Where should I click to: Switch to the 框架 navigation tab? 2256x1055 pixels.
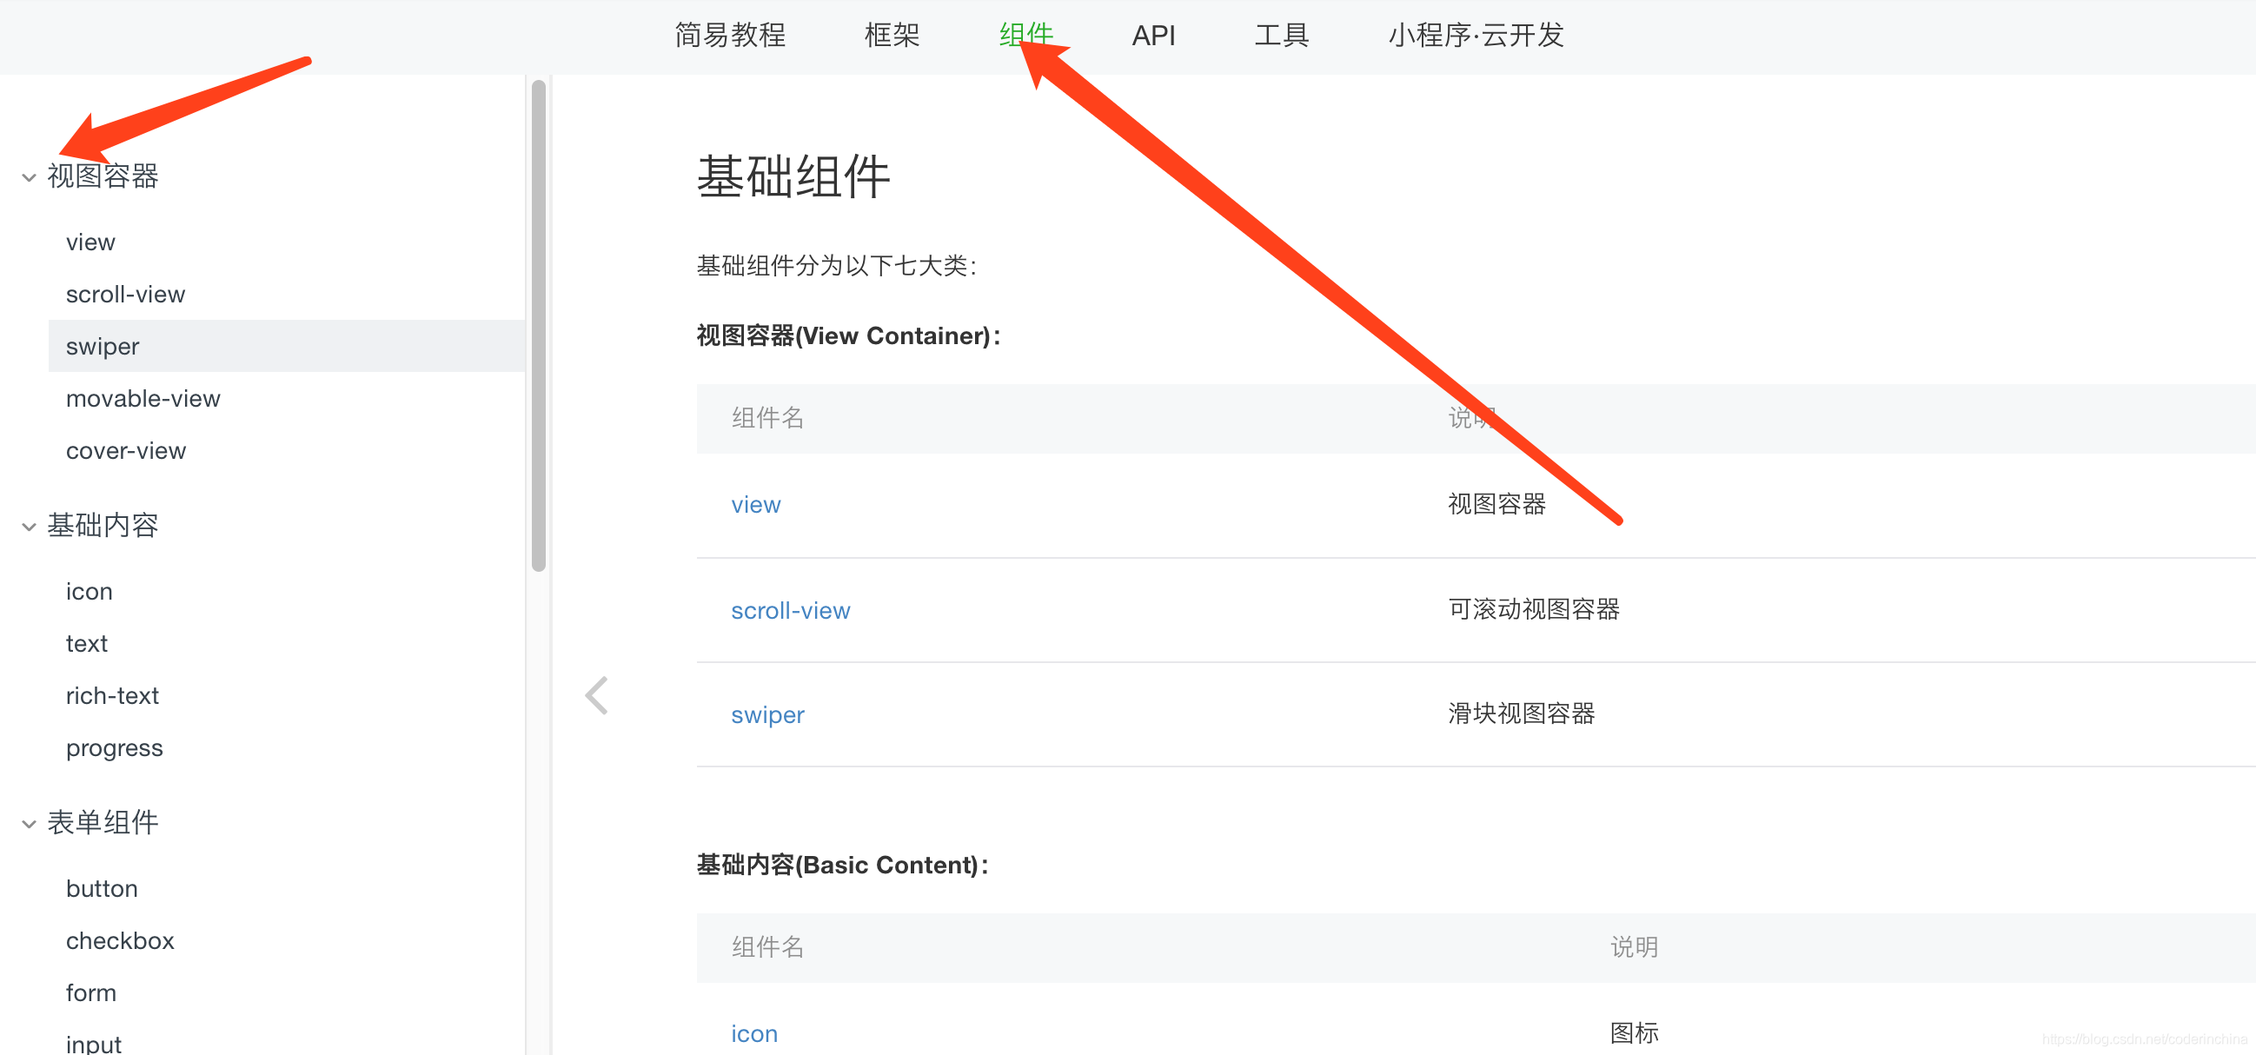[x=892, y=36]
